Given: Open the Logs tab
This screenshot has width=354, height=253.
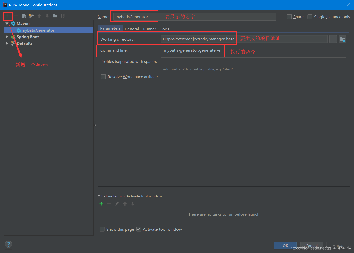Looking at the screenshot, I should 164,29.
